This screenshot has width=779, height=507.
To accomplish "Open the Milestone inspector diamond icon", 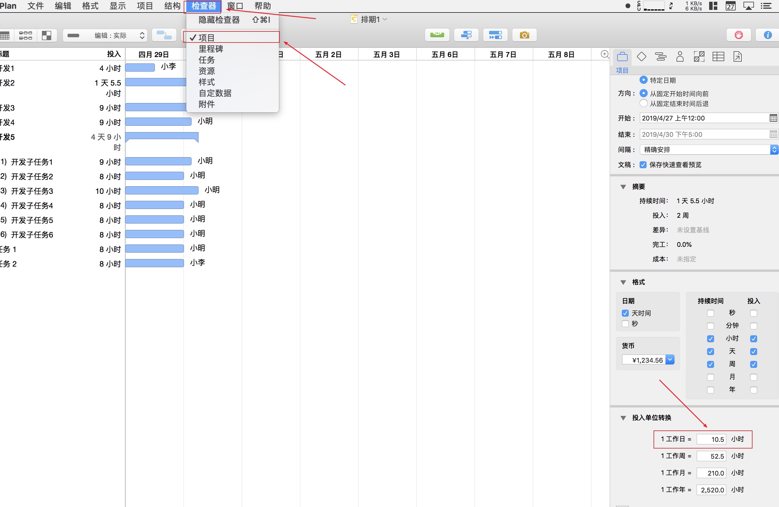I will (x=641, y=57).
